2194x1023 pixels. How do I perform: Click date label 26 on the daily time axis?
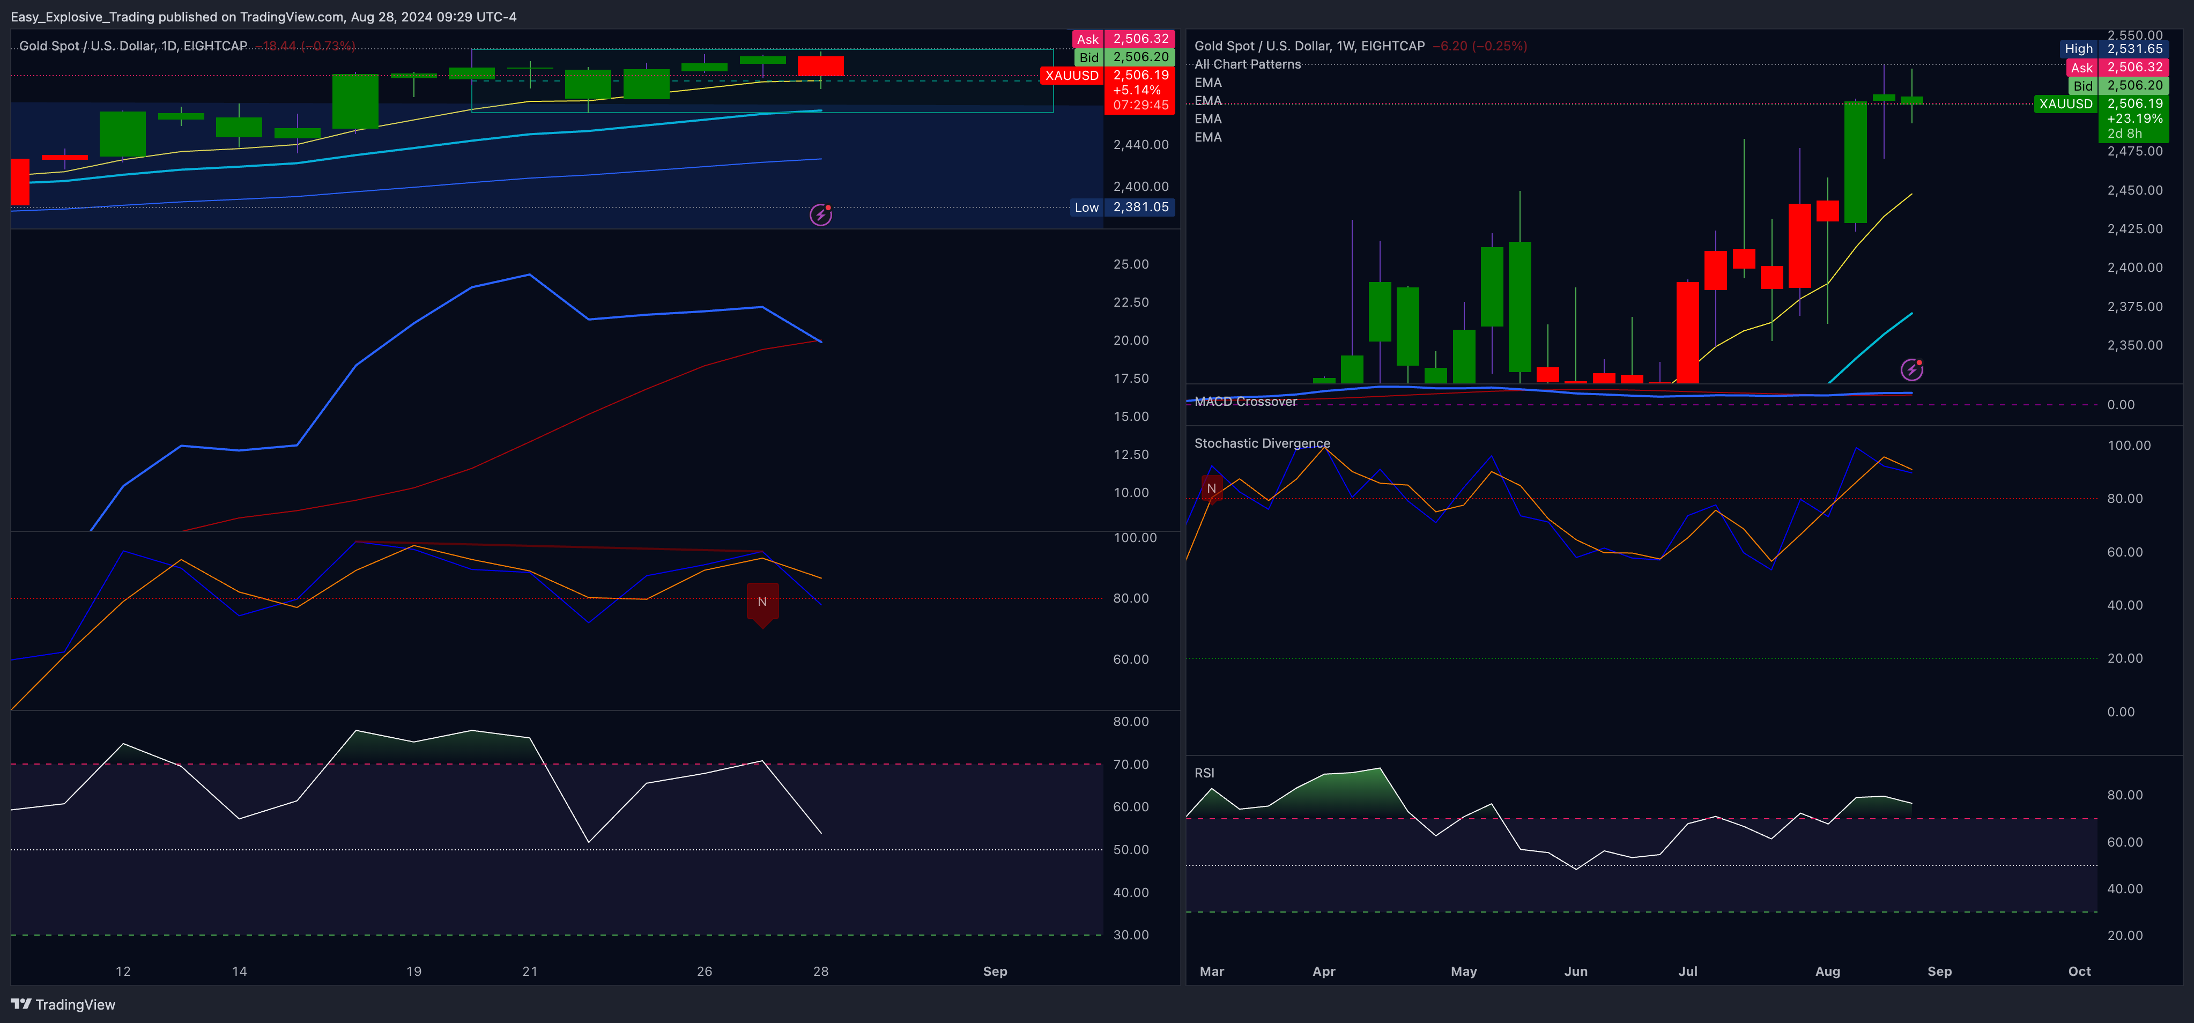tap(705, 971)
